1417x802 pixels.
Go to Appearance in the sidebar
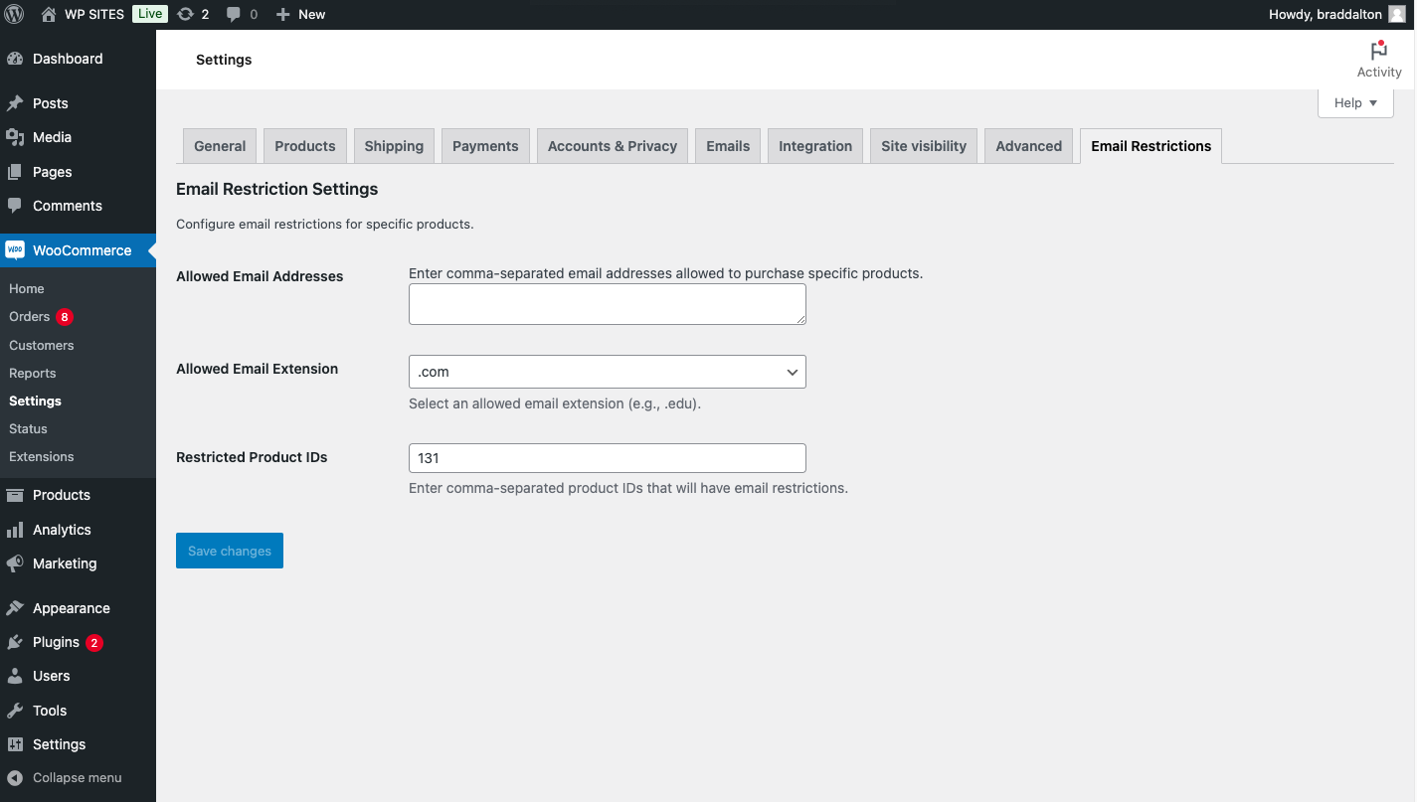71,608
